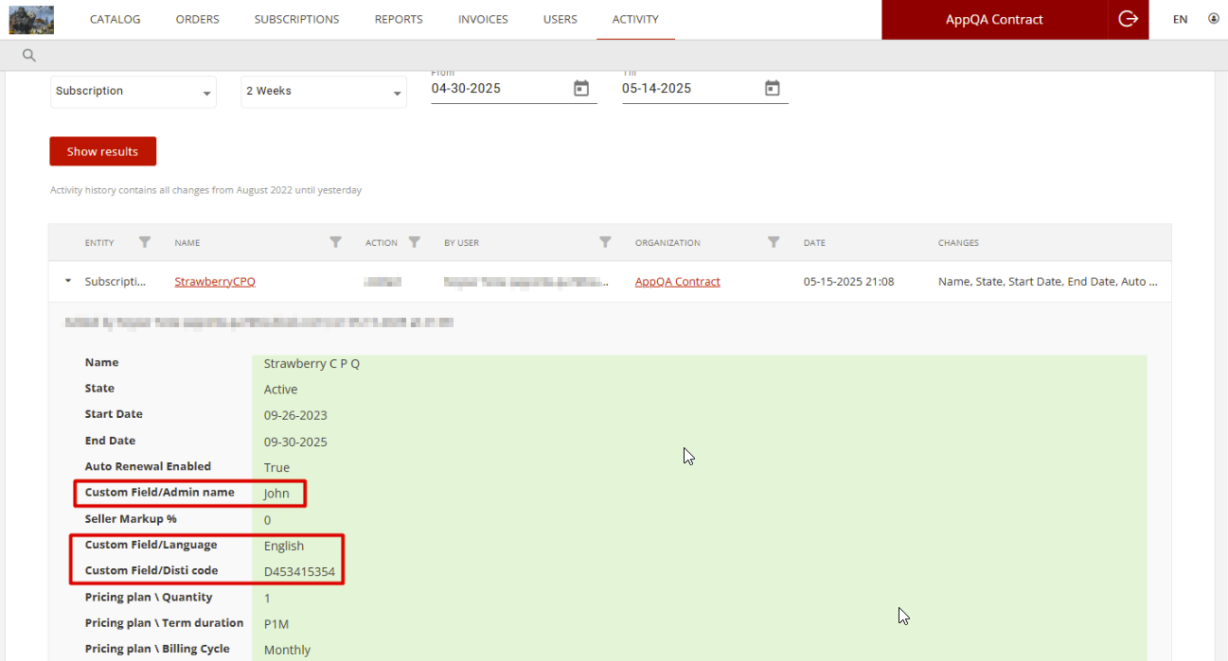Select the Start Date value 09-26-2023
Image resolution: width=1228 pixels, height=661 pixels.
pyautogui.click(x=295, y=415)
